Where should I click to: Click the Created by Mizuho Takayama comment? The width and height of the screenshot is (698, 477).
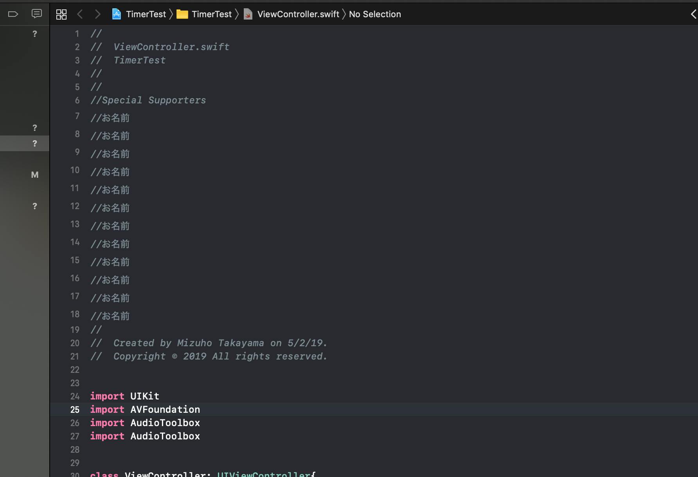pyautogui.click(x=220, y=343)
